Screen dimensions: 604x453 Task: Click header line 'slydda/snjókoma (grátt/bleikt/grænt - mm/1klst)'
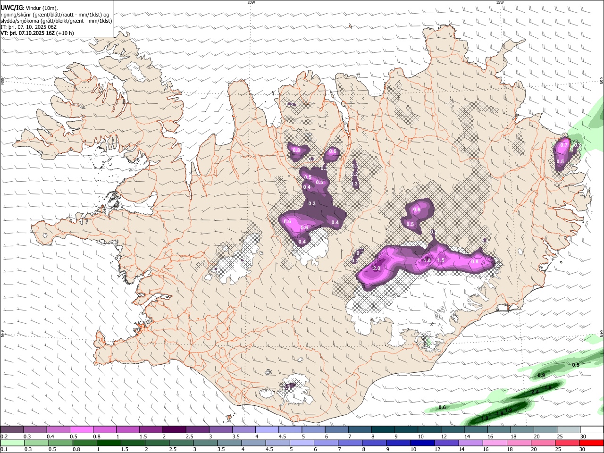[x=56, y=21]
